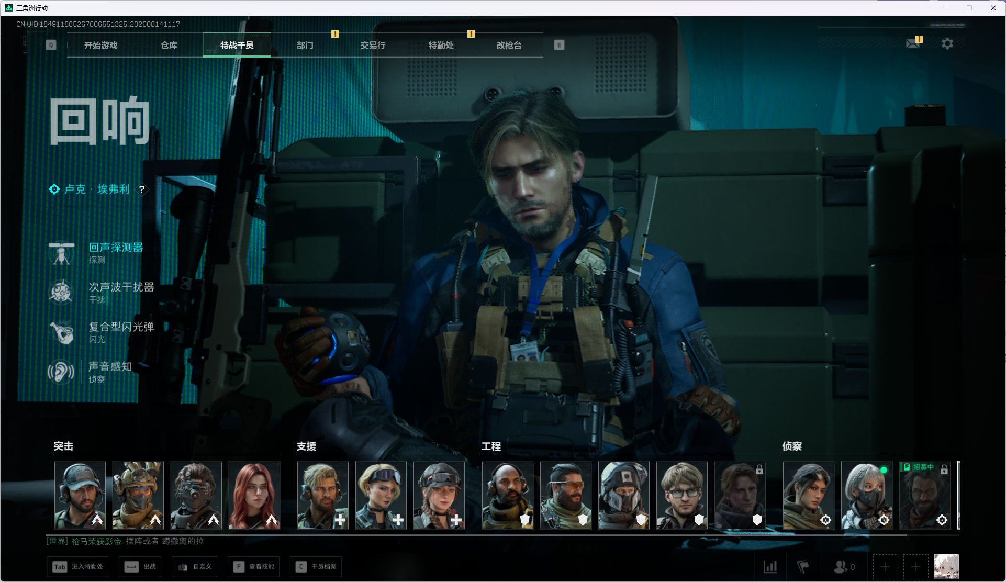Open the bar-chart statistics icon
Screen dimensions: 1006x582
(x=770, y=566)
